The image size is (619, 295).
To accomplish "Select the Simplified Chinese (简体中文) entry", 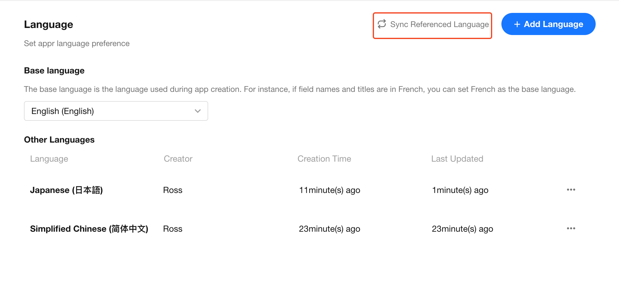I will tap(89, 229).
